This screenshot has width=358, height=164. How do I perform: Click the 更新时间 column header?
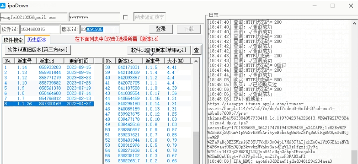pyautogui.click(x=79, y=61)
